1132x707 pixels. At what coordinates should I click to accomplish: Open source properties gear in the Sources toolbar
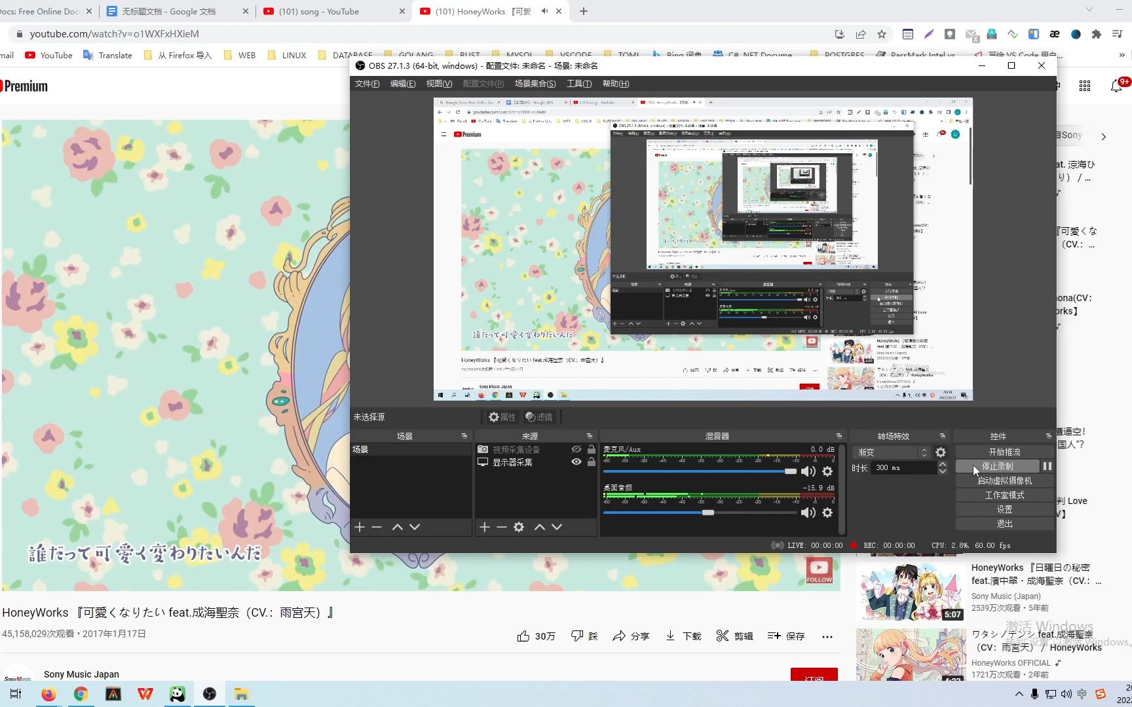pos(519,527)
